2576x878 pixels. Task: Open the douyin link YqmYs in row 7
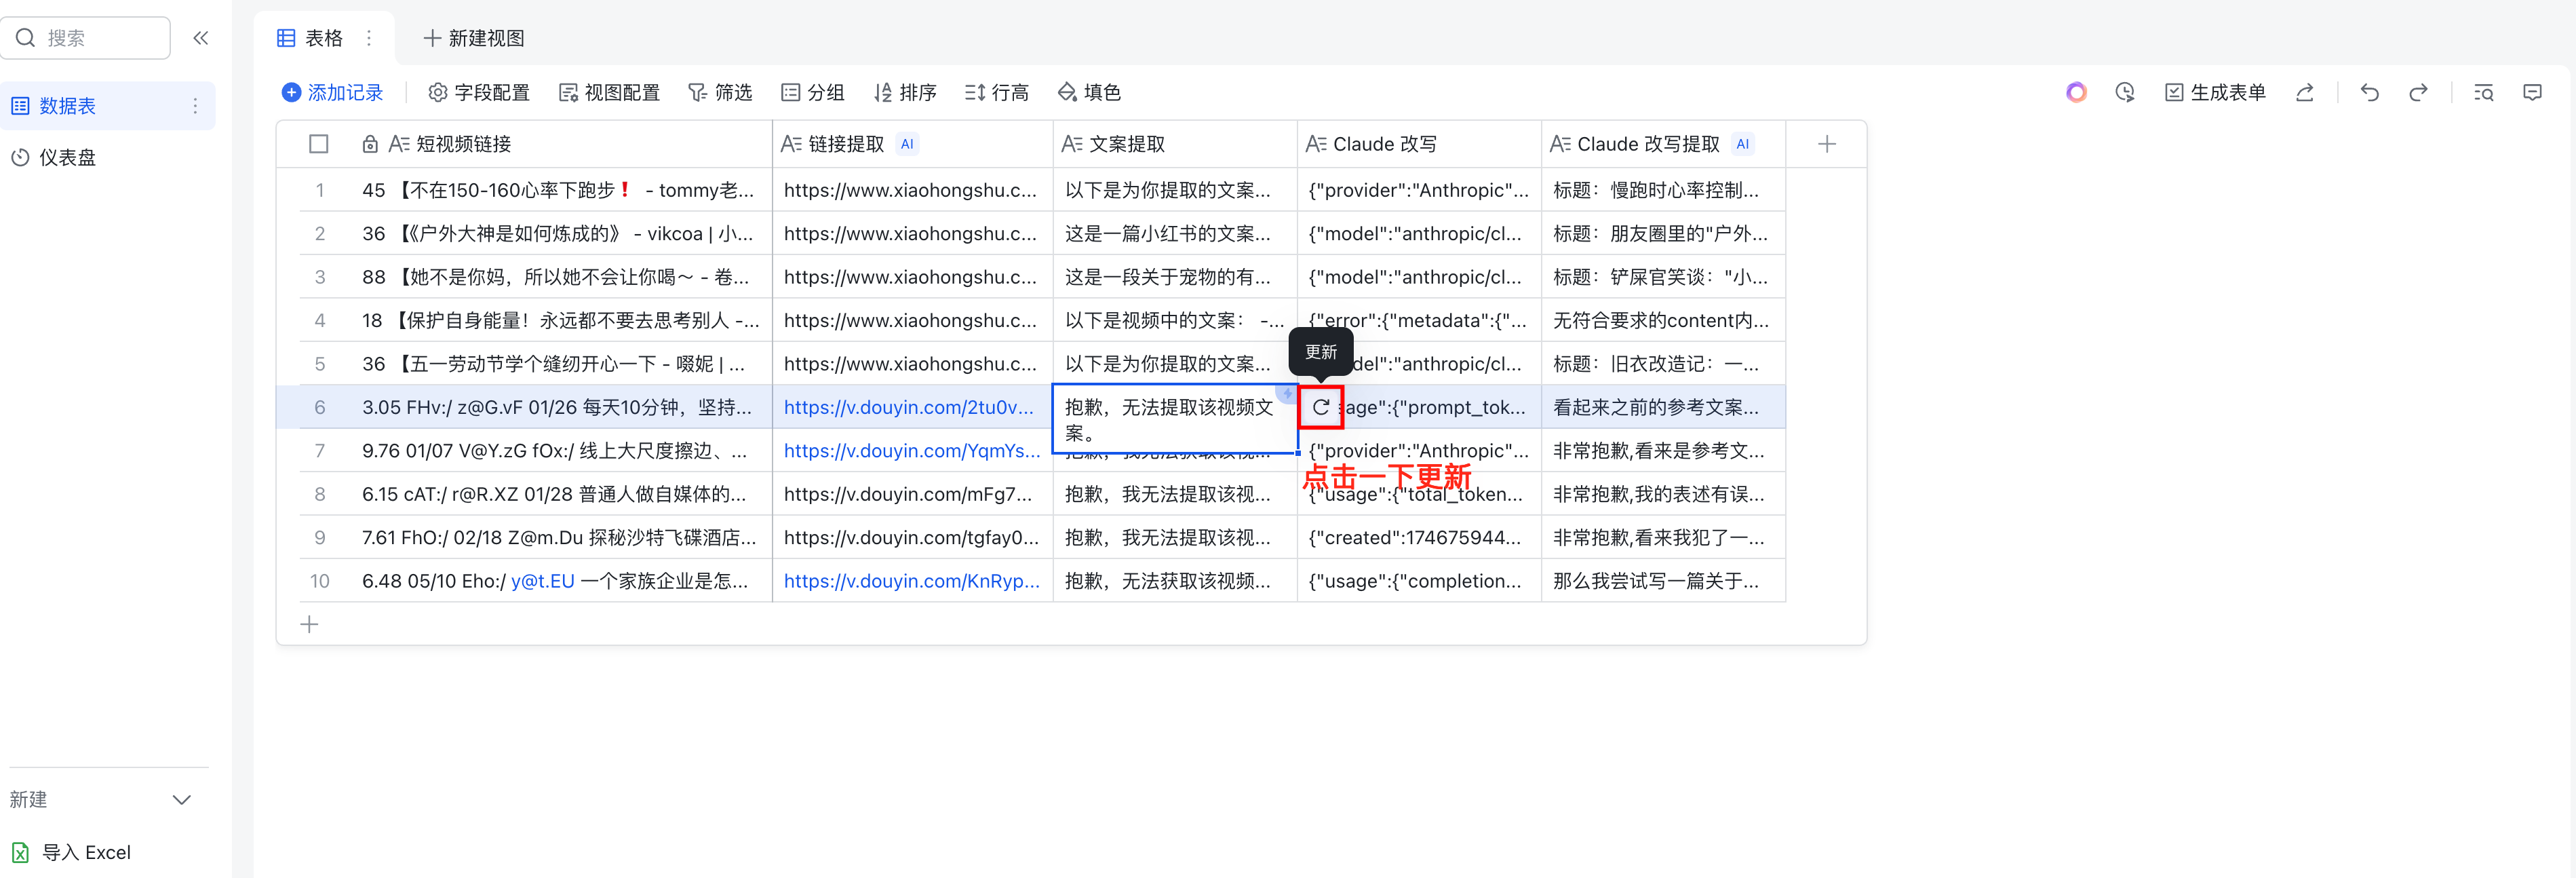[911, 451]
